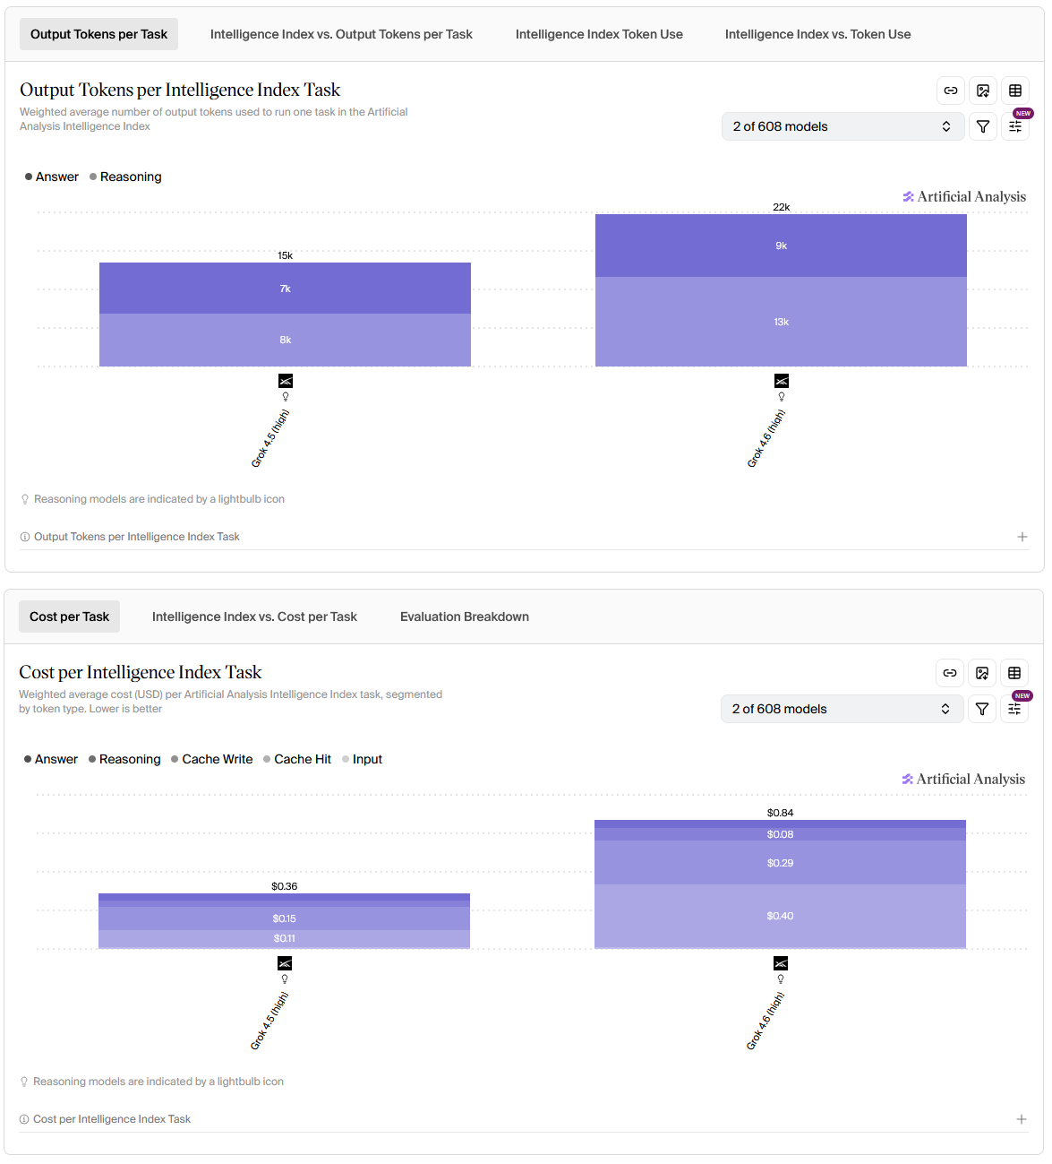Toggle Answer legend in Output Tokens chart
The image size is (1052, 1164).
(x=52, y=177)
